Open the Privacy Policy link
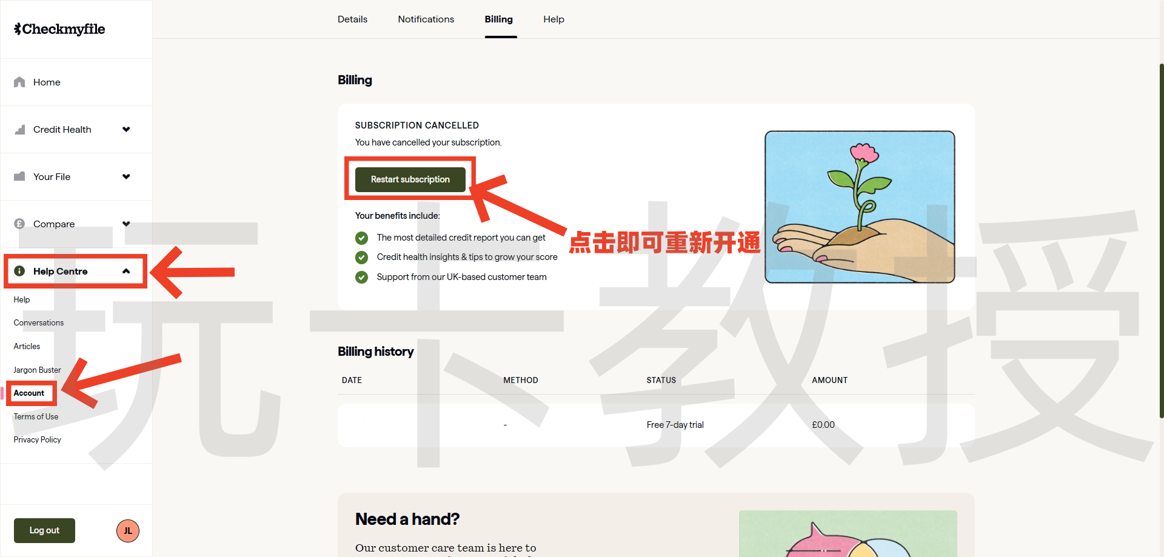 coord(37,439)
